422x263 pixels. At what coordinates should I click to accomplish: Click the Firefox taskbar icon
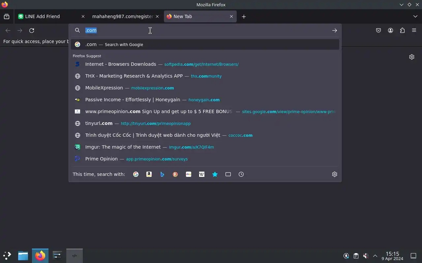click(x=40, y=256)
